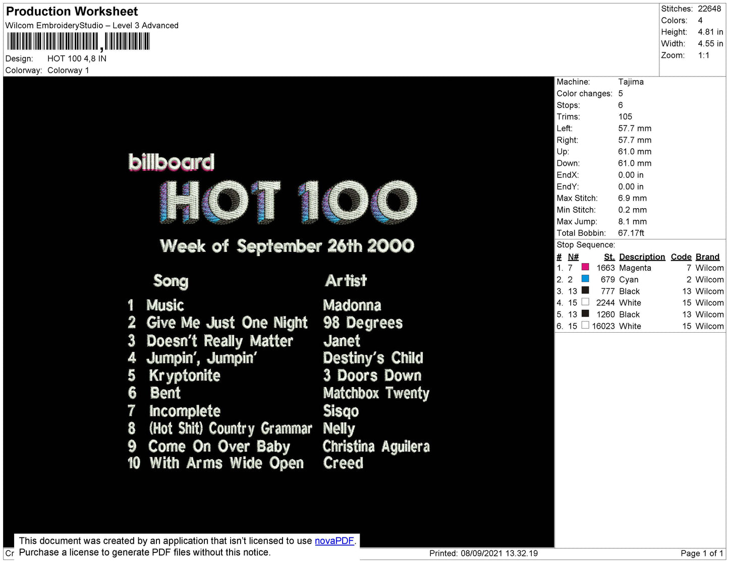Click song 'Give Me Just One Night'
This screenshot has width=729, height=563.
(x=227, y=323)
